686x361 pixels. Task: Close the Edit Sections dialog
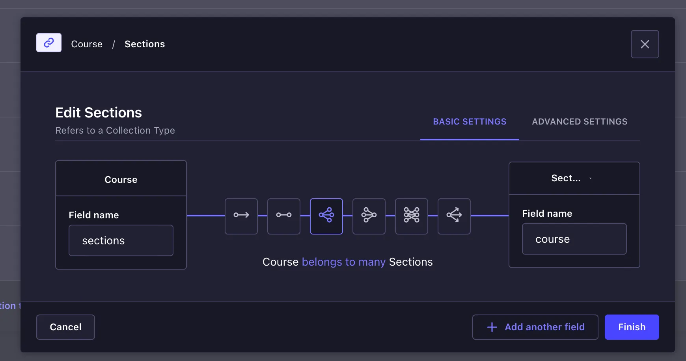point(645,44)
